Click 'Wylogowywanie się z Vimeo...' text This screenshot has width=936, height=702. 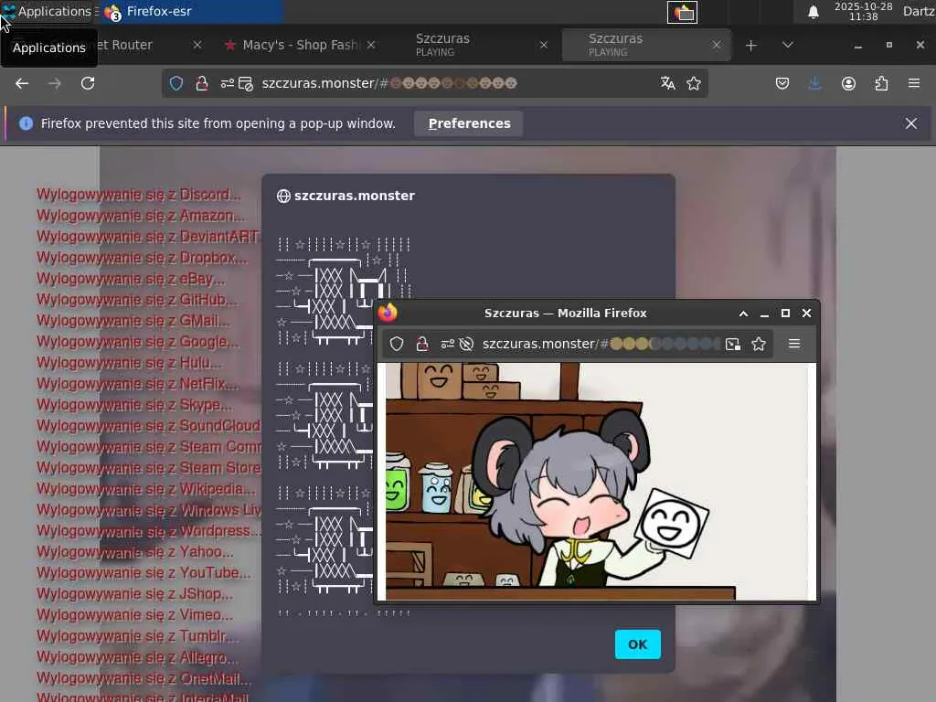[x=135, y=615]
